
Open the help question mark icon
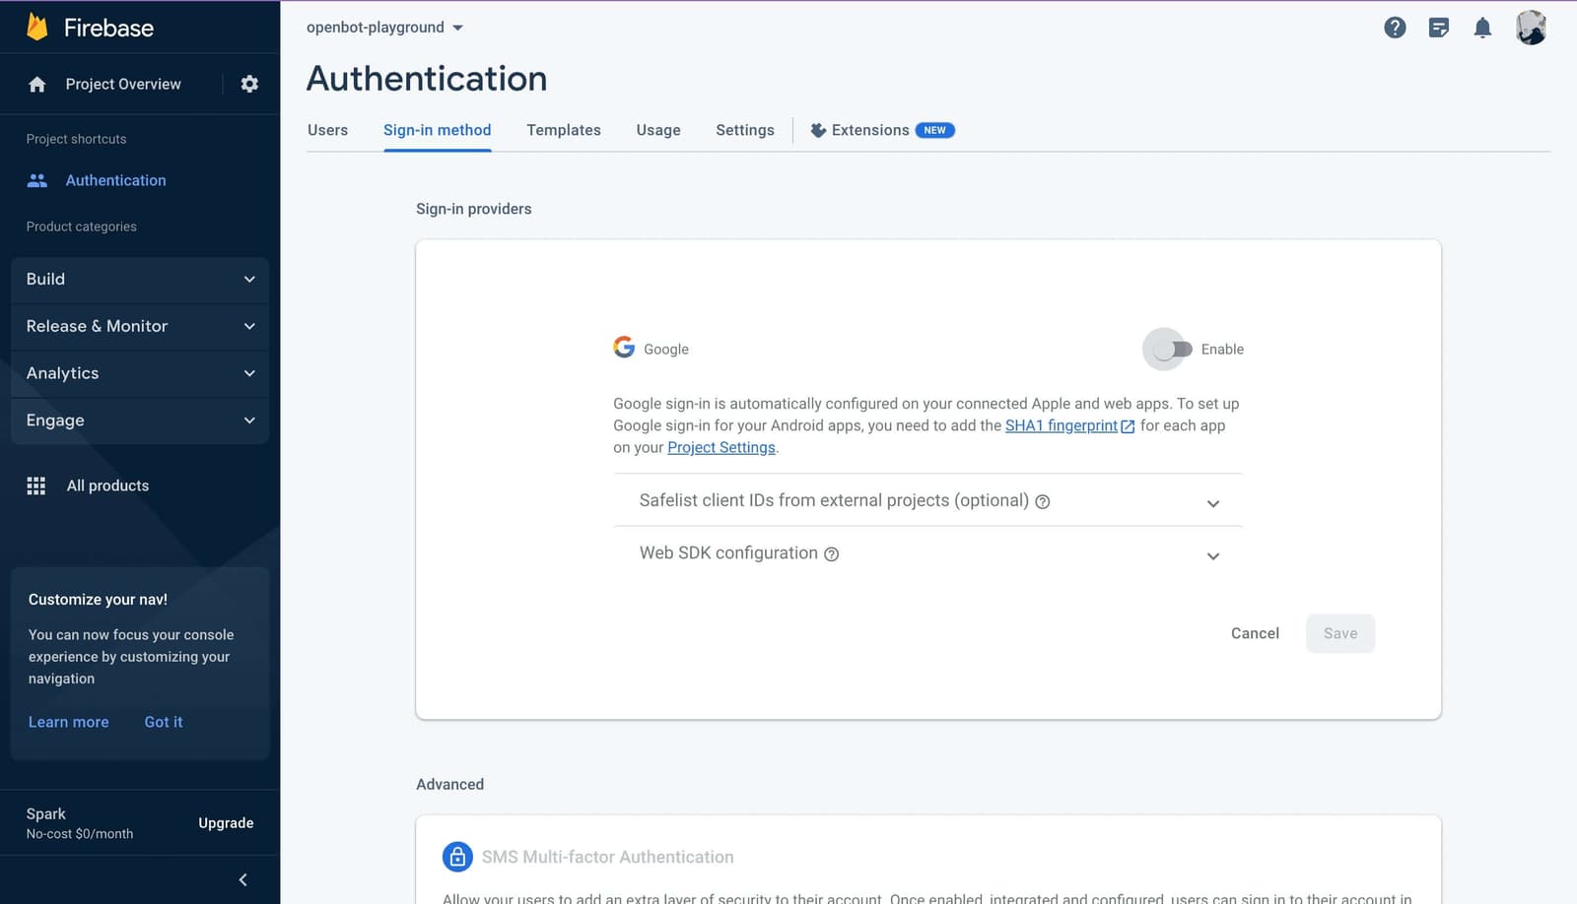(1395, 28)
